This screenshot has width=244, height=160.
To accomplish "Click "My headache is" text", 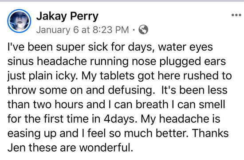I will [x=181, y=119].
